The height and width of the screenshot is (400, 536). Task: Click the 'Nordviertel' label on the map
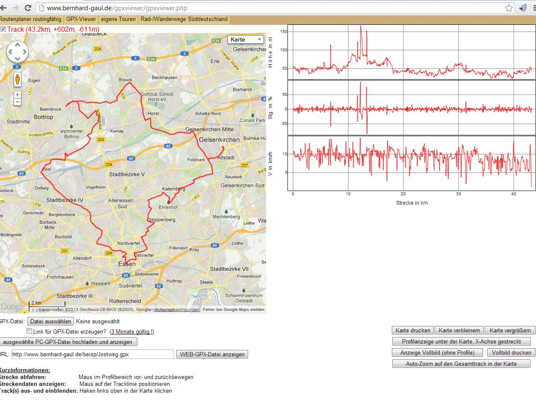(x=128, y=243)
